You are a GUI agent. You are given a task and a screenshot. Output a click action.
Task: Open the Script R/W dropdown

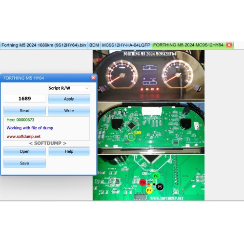point(69,88)
